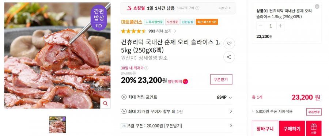Image resolution: width=329 pixels, height=136 pixels.
Task: Click the share icon
Action: [229, 57]
